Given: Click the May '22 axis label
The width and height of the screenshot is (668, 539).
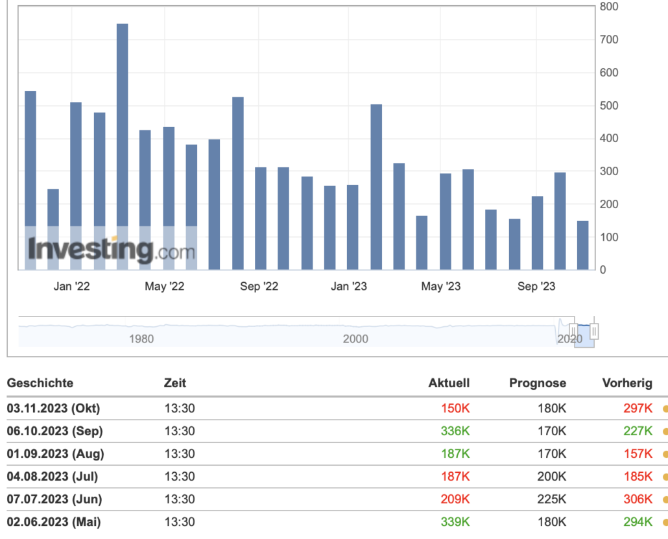Looking at the screenshot, I should [165, 286].
